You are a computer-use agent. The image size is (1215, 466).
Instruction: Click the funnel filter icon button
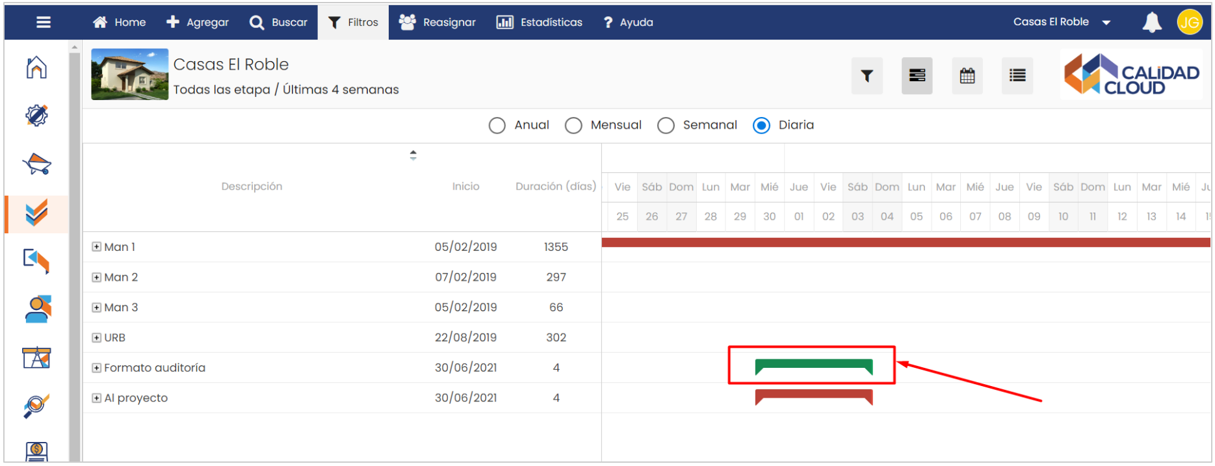(867, 76)
